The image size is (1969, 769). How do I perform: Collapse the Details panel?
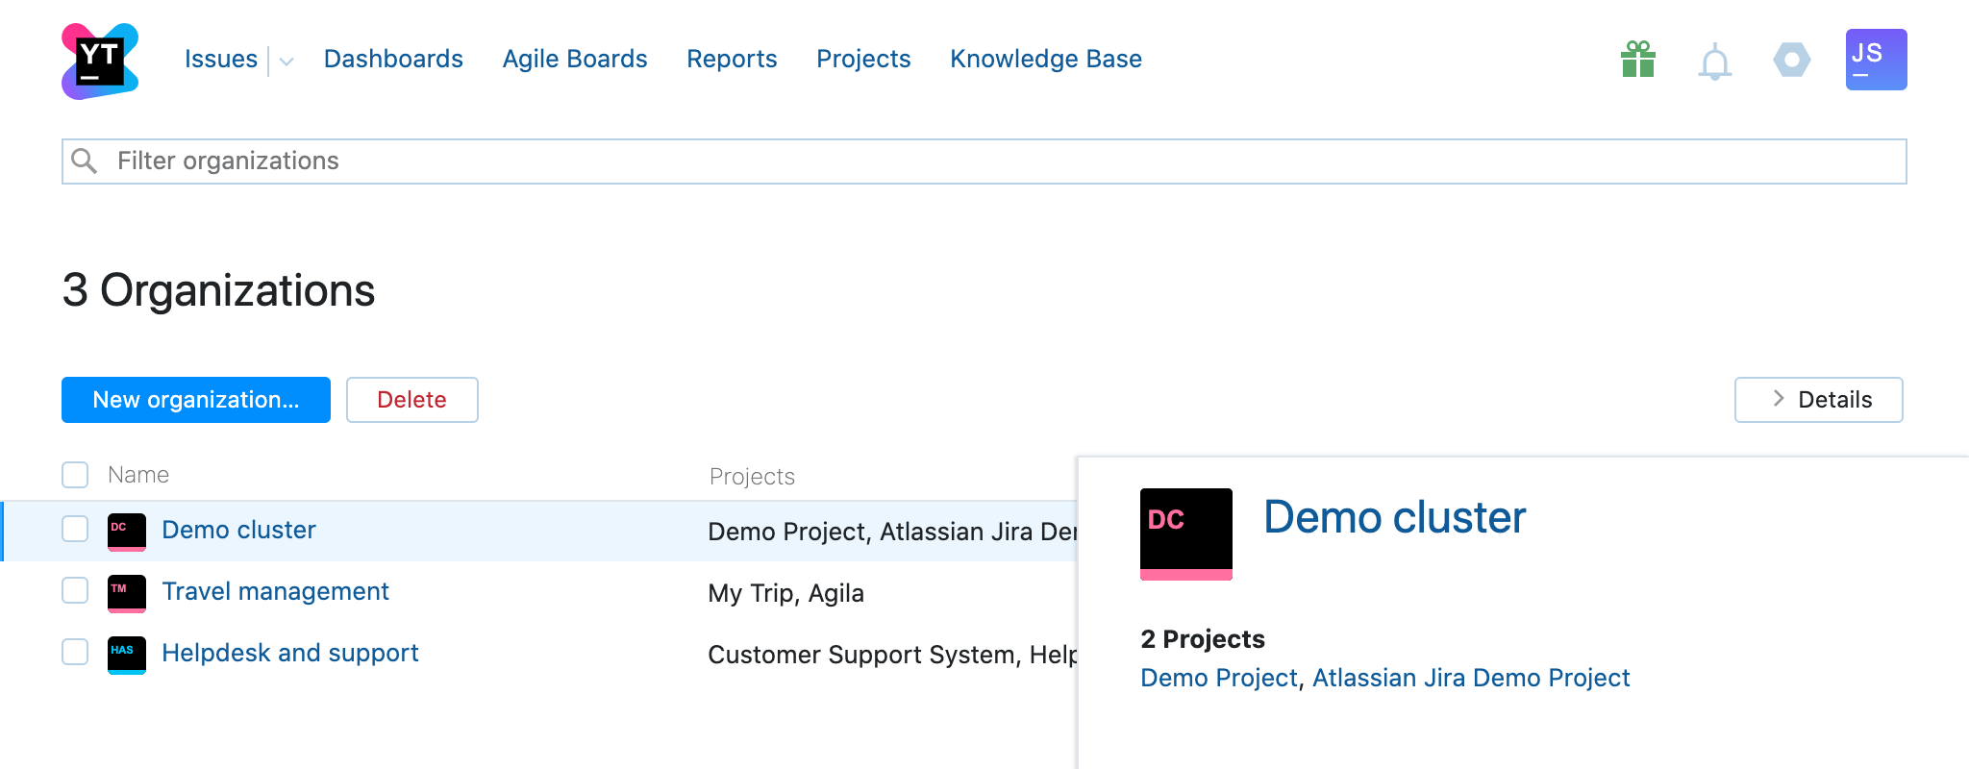coord(1818,400)
